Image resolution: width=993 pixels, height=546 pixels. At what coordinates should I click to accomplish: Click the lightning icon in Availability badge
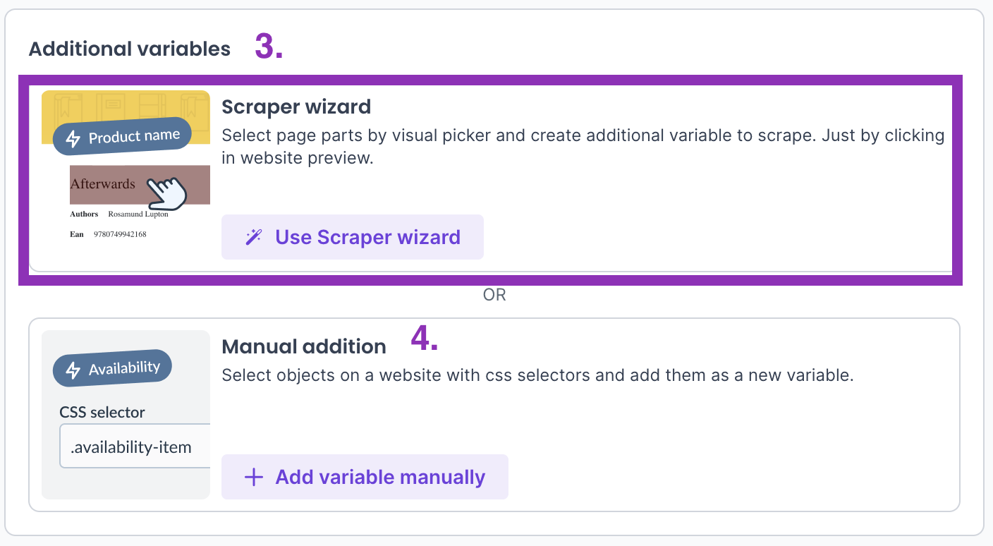[x=73, y=370]
